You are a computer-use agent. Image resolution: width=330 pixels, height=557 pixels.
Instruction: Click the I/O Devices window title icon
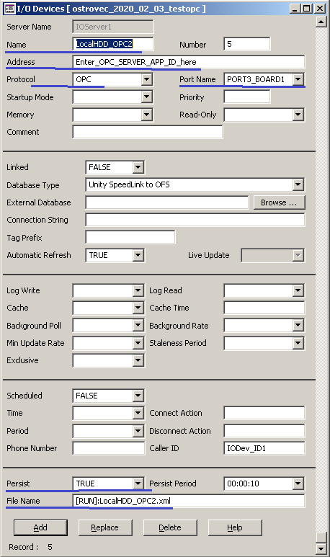pos(9,8)
